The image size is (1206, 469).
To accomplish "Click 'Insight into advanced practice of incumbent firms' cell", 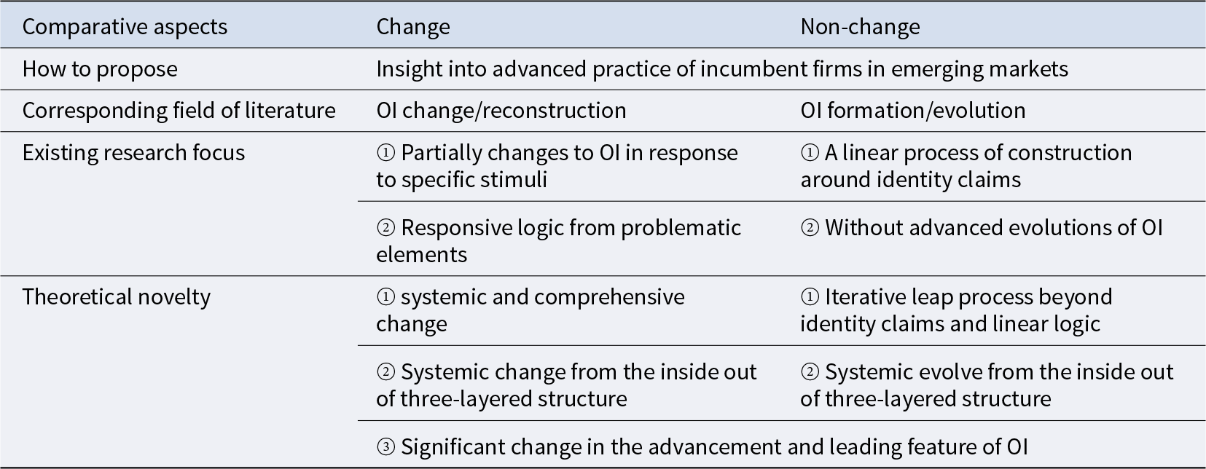I will [x=722, y=69].
